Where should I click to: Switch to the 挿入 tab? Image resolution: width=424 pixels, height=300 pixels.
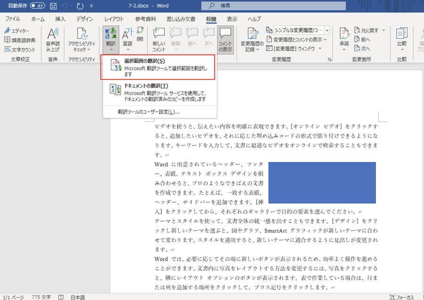[x=60, y=19]
